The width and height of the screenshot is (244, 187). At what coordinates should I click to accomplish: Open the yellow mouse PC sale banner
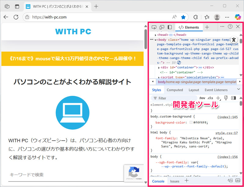(x=73, y=59)
